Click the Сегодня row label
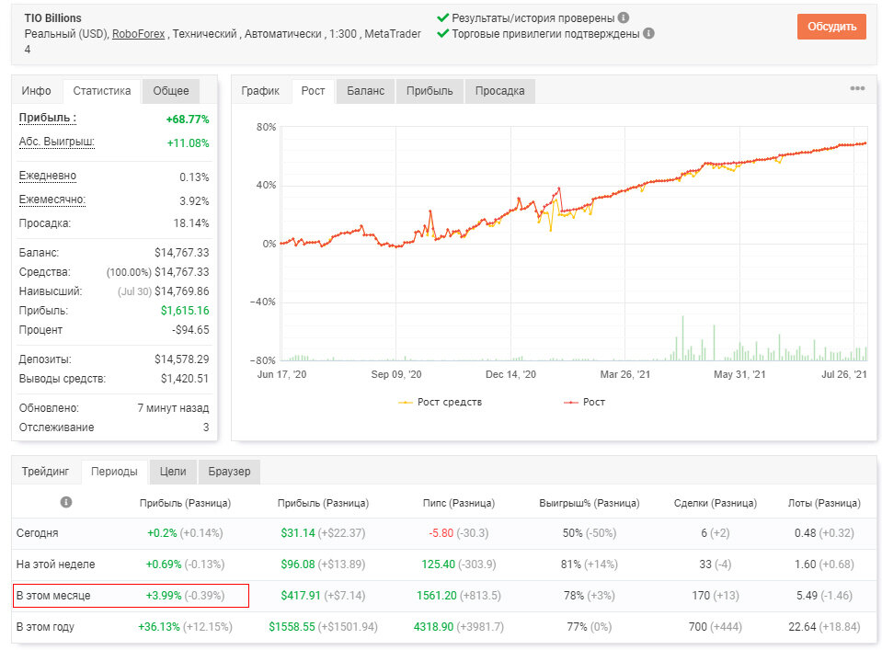The height and width of the screenshot is (650, 882). point(37,533)
